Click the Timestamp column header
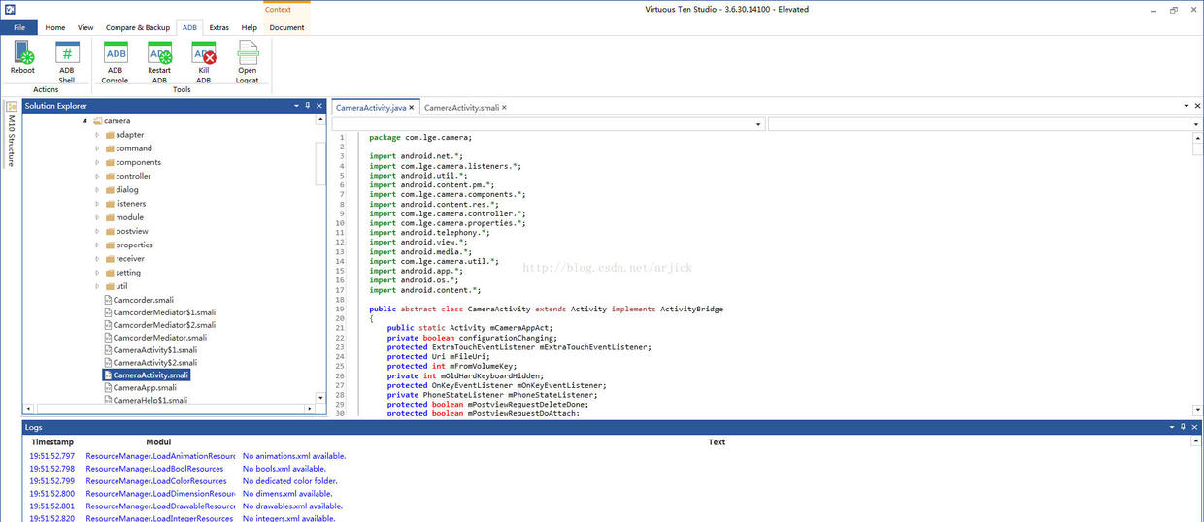Viewport: 1204px width, 522px height. [x=52, y=442]
